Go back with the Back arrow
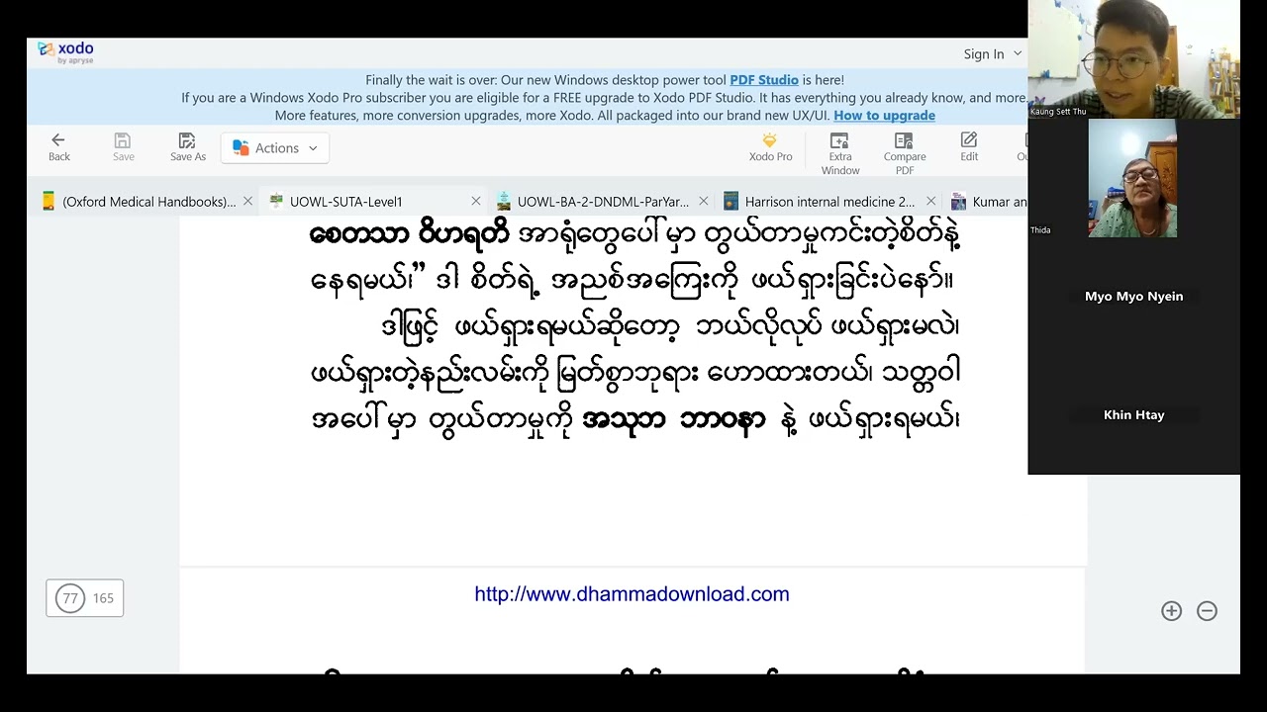 [x=58, y=147]
